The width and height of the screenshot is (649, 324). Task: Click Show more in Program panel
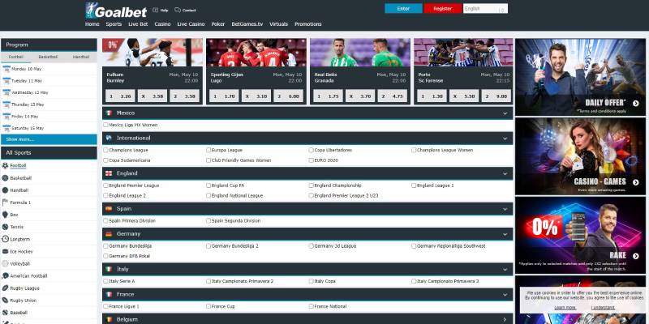49,139
